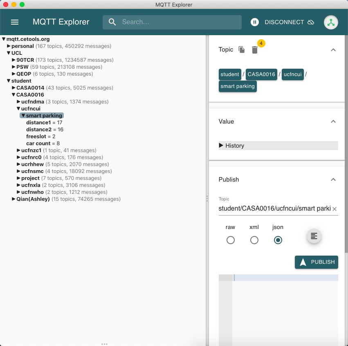Collapse the Value panel chevron

pos(333,121)
